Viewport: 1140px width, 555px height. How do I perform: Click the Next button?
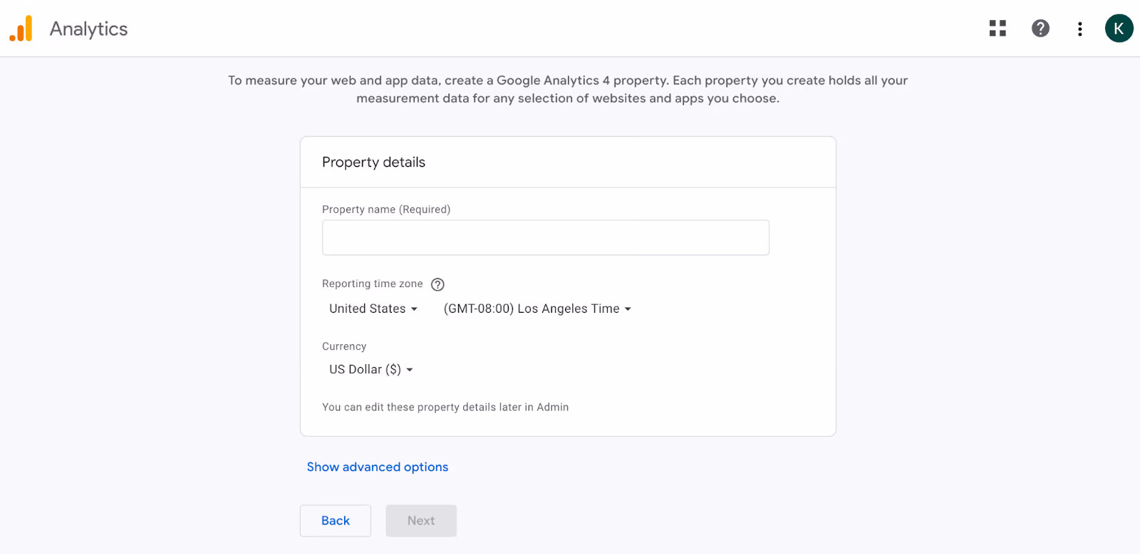coord(421,521)
